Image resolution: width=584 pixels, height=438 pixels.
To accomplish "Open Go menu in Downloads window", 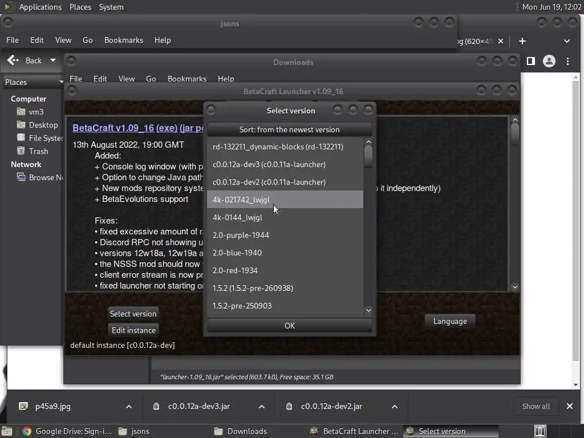I will [x=151, y=79].
